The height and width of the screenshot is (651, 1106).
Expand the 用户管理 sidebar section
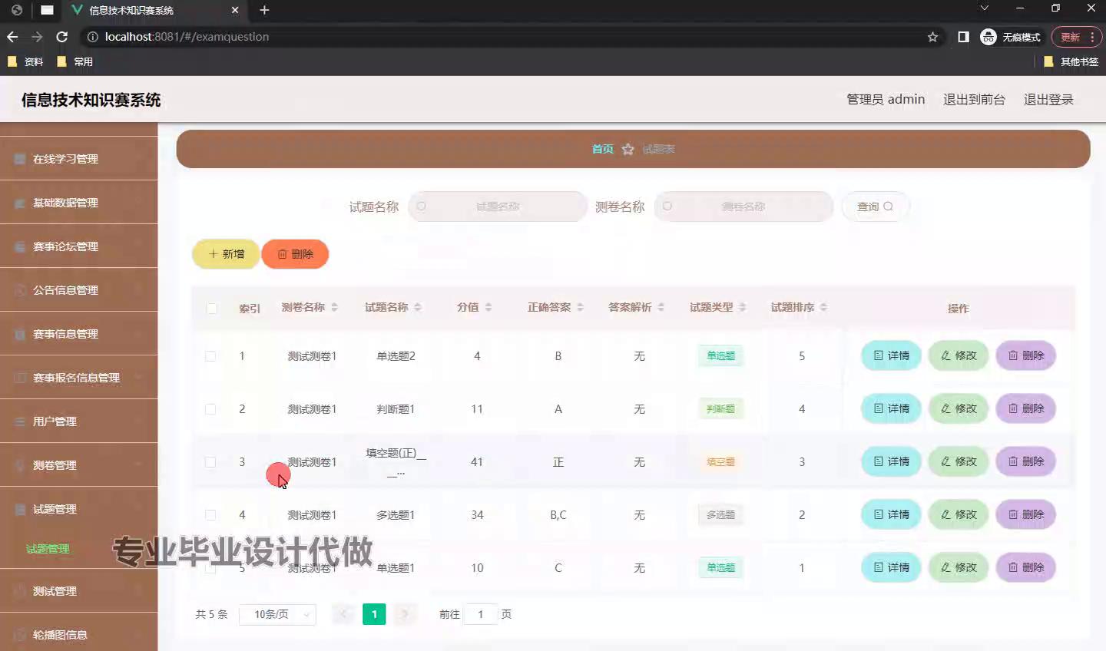pyautogui.click(x=78, y=421)
